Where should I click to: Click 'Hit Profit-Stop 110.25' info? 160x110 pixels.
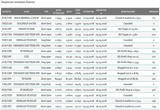click(x=128, y=57)
